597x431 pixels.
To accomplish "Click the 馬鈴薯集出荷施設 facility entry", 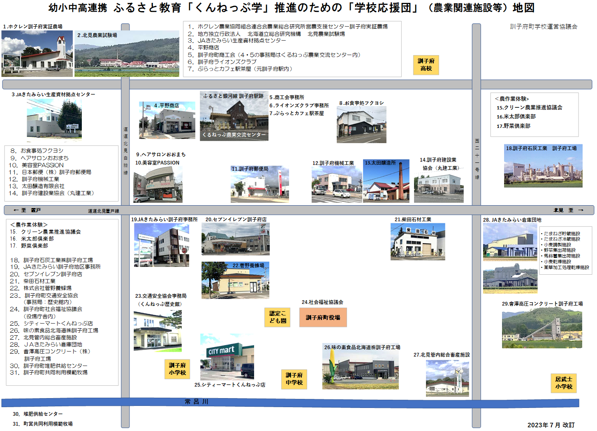I will coord(561,256).
